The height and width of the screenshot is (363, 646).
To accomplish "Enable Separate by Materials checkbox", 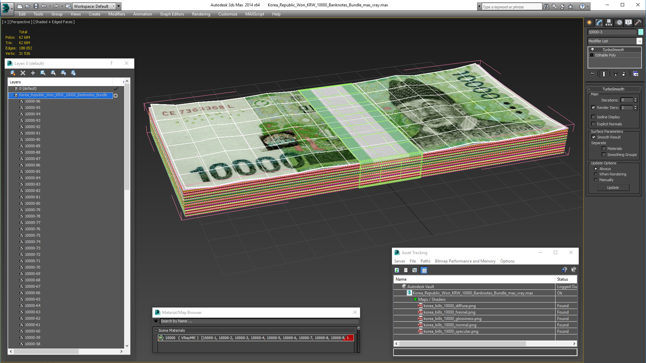I will click(604, 149).
